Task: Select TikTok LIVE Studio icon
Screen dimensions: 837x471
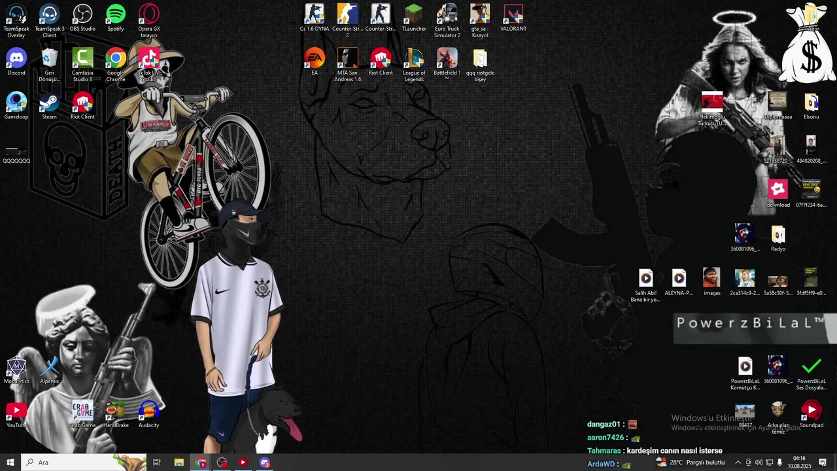Action: [x=149, y=65]
